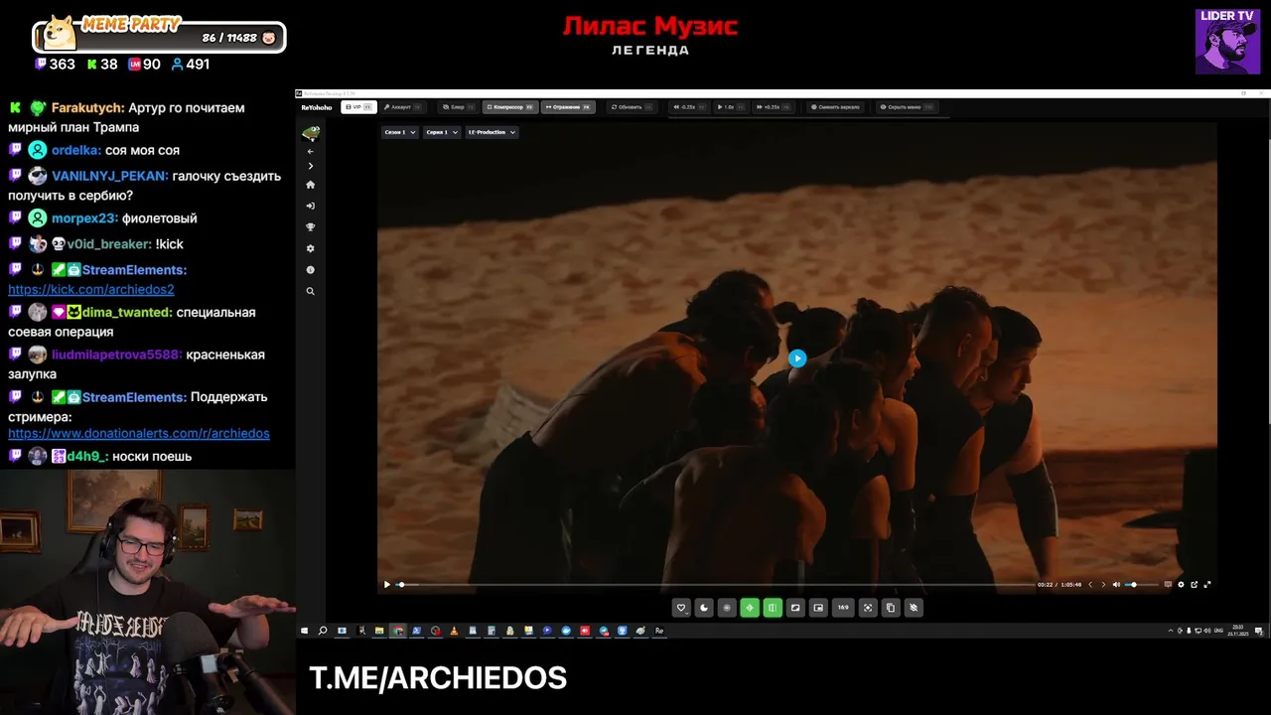Open Windows taskbar search magnifier
Viewport: 1271px width, 715px height.
323,631
